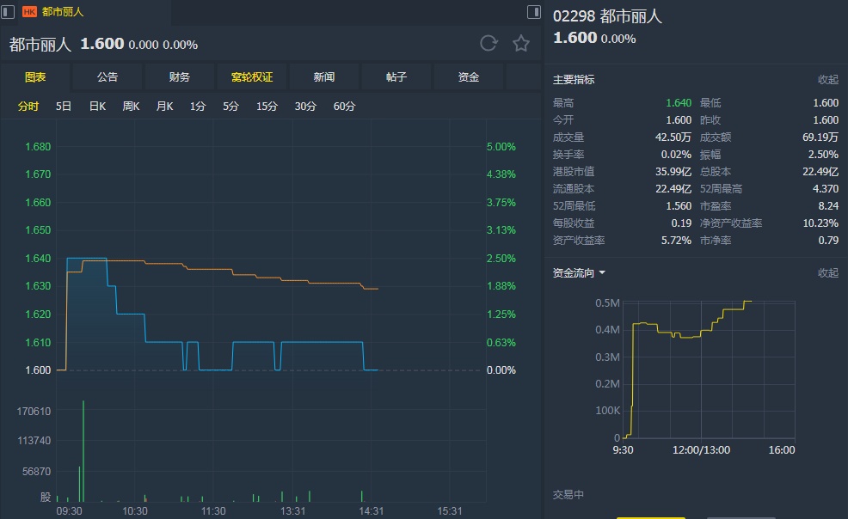Select the 窝轮权证 tab
The height and width of the screenshot is (519, 848).
251,77
